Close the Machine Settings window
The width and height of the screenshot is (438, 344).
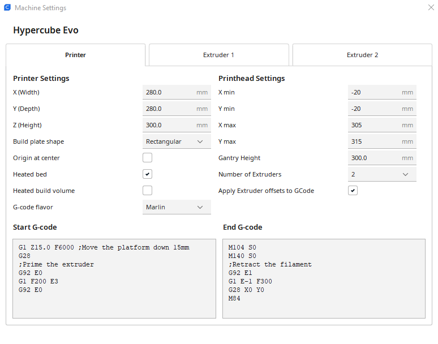[x=431, y=8]
